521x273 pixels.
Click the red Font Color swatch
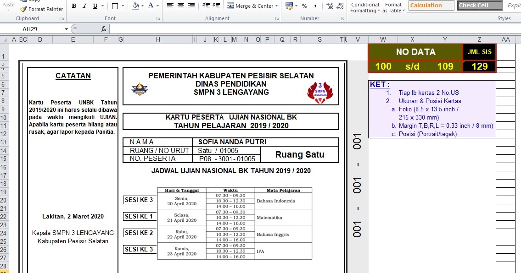click(150, 5)
